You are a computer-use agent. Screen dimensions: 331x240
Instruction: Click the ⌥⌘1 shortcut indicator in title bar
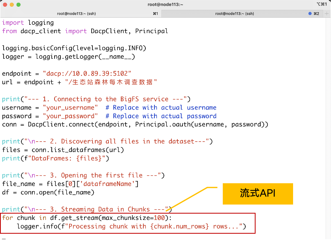322,4
